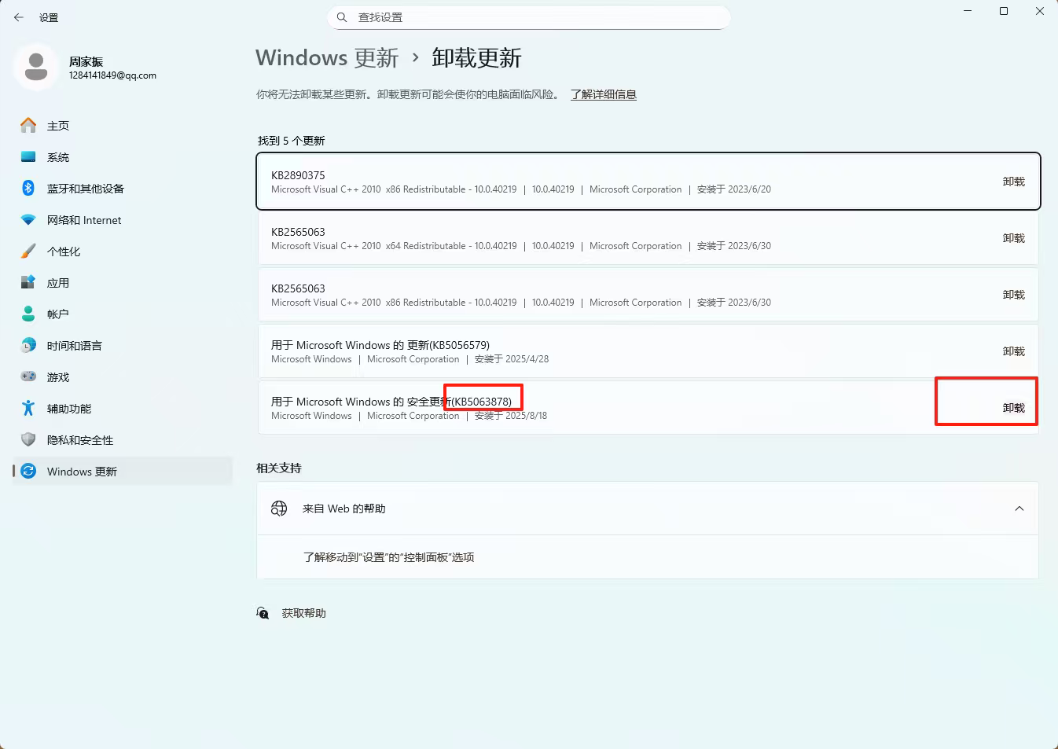
Task: Click the 网络和 Internet Wi-Fi icon
Action: click(x=28, y=220)
